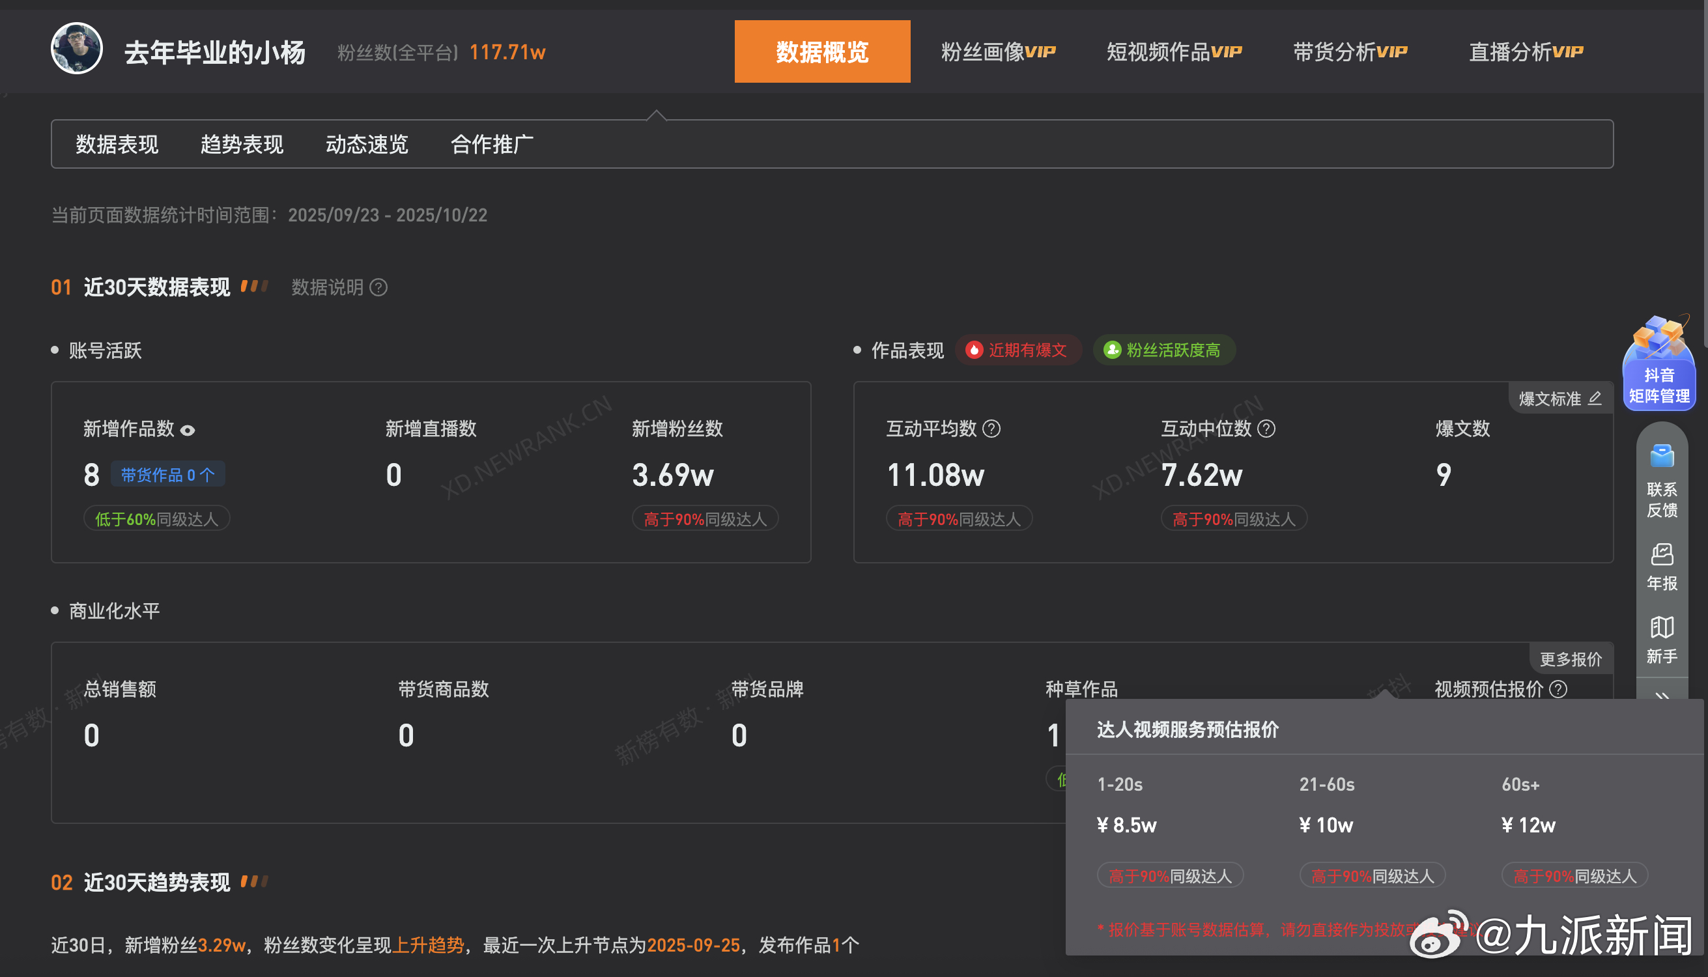Screen dimensions: 1708x977
Task: Switch to the 粉丝画像 VIP tab
Action: point(998,51)
